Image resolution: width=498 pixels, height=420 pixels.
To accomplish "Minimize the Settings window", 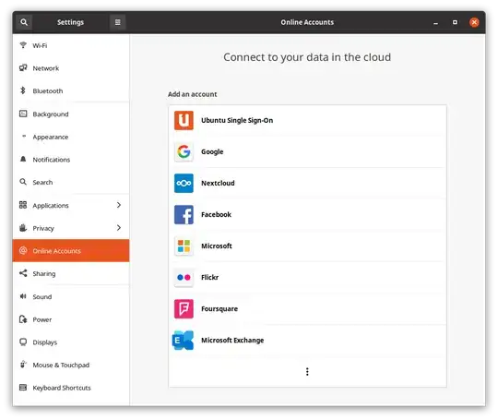I will click(435, 22).
